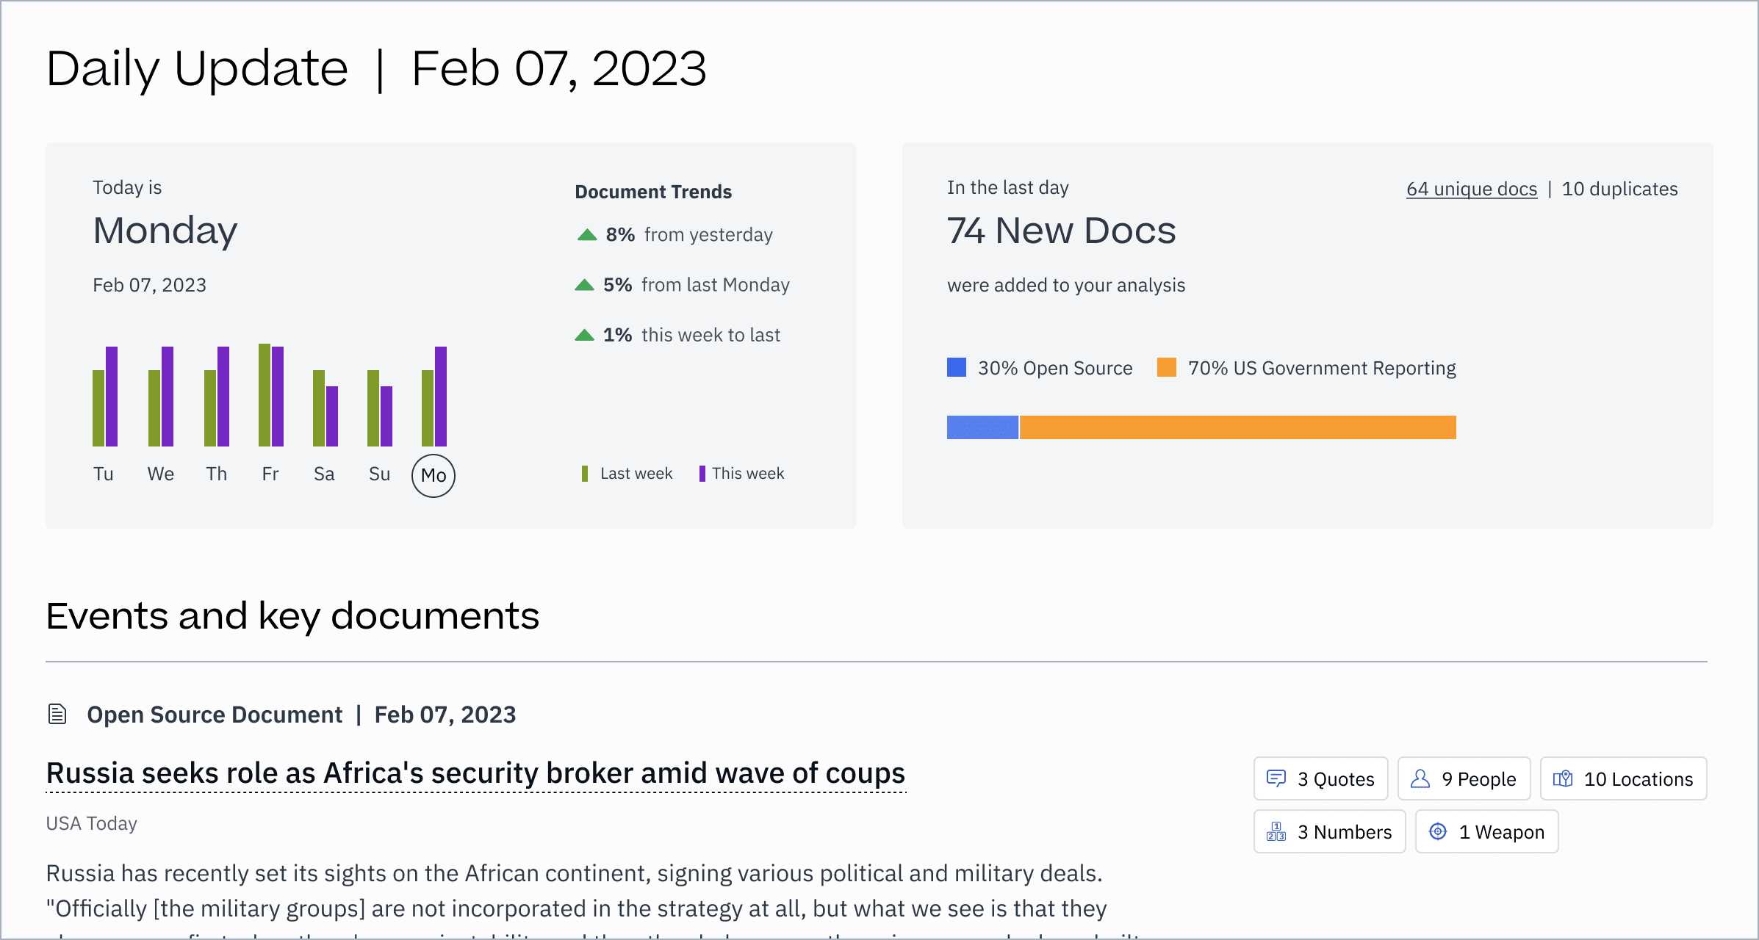This screenshot has height=940, width=1759.
Task: Click the crosshair Weapon icon
Action: pos(1438,831)
